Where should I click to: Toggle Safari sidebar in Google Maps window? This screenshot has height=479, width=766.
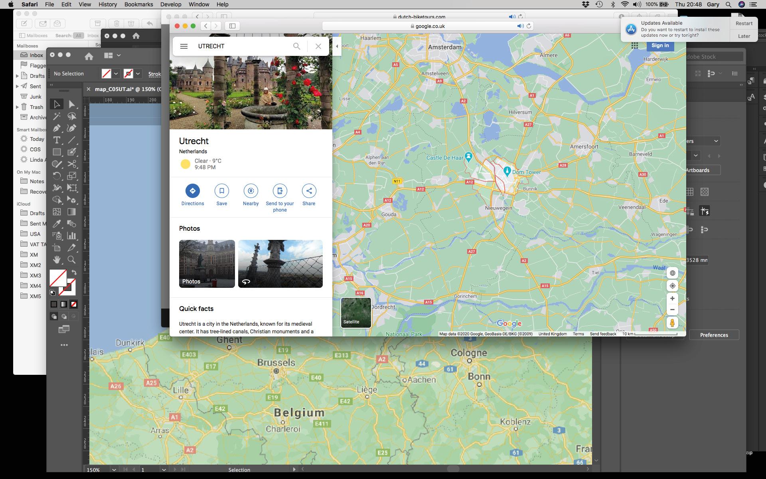coord(232,26)
